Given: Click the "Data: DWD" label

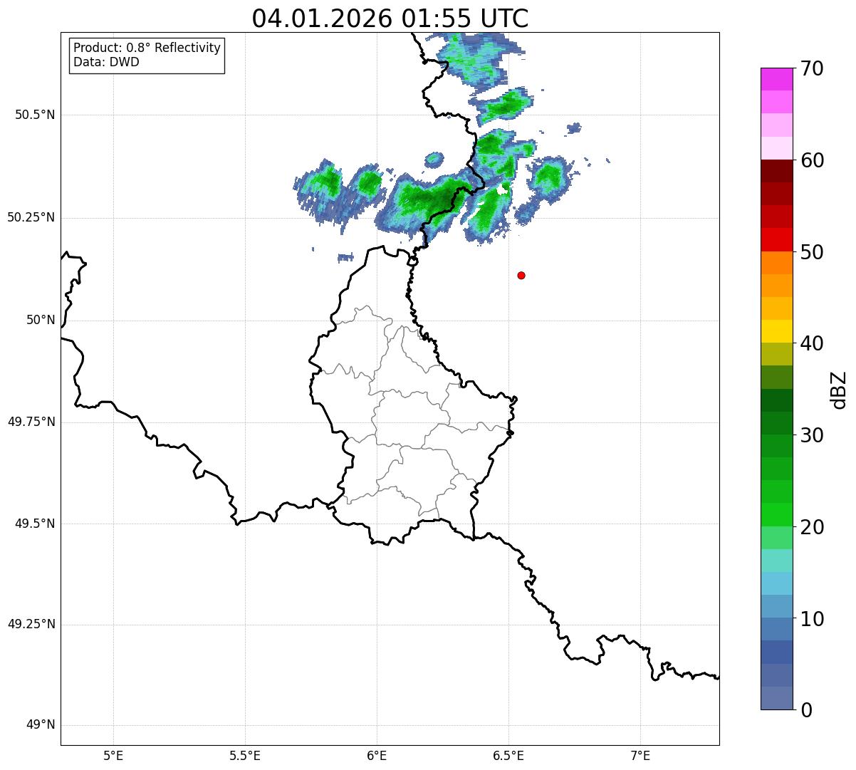Looking at the screenshot, I should [x=106, y=62].
